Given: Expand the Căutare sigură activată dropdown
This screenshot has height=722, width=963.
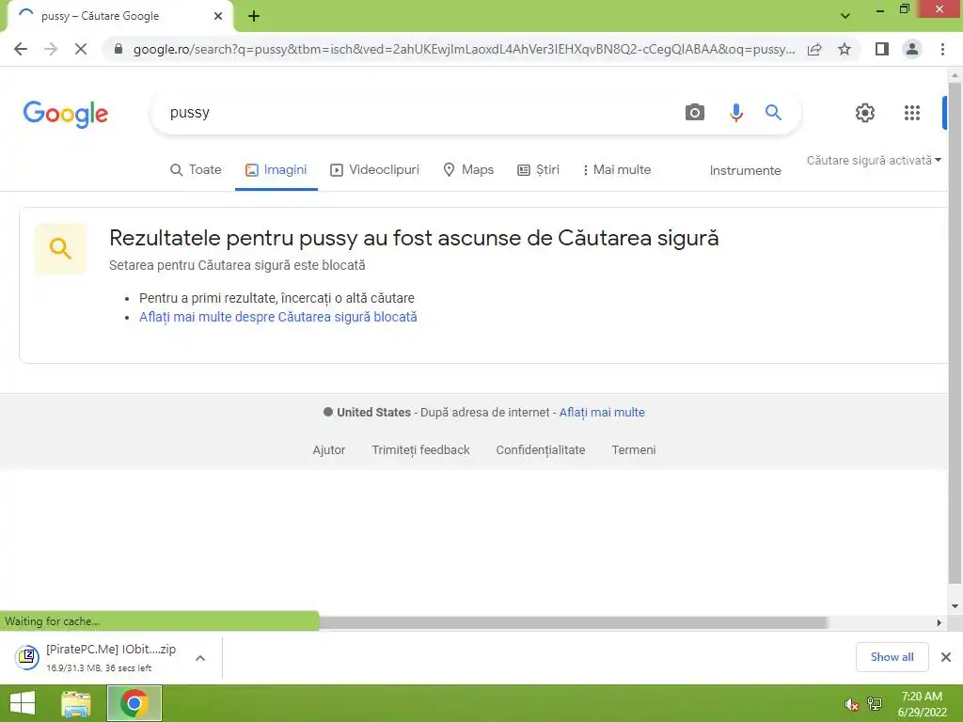Looking at the screenshot, I should coord(874,160).
